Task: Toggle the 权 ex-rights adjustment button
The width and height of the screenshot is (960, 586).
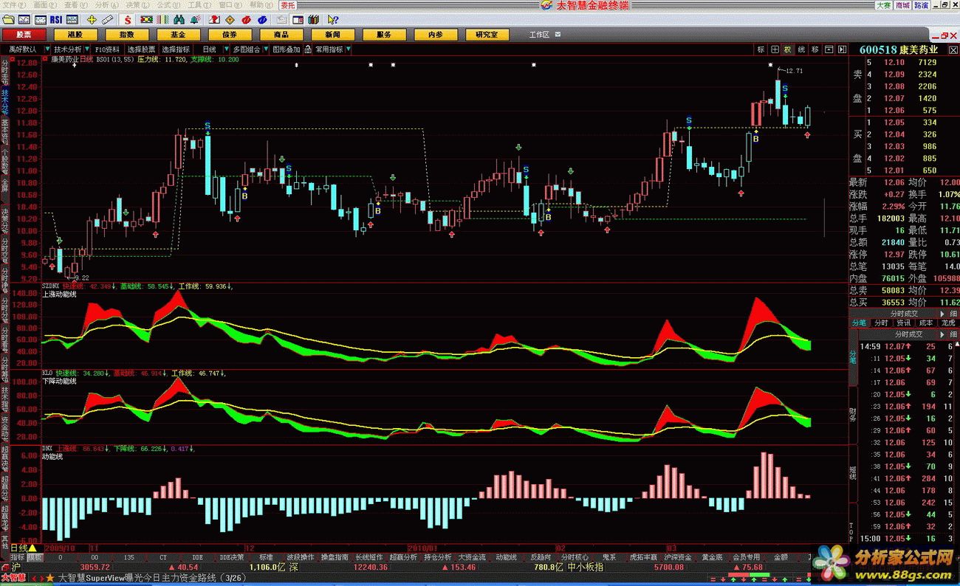Action: click(x=788, y=49)
